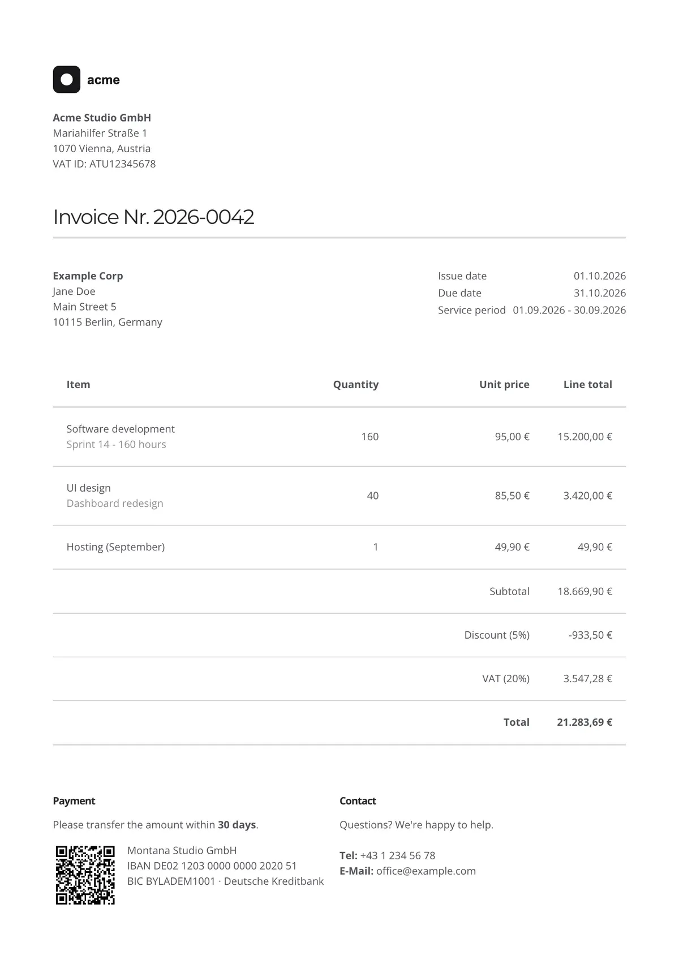
Task: Select the discount amount '-933,50 €'
Action: [590, 635]
